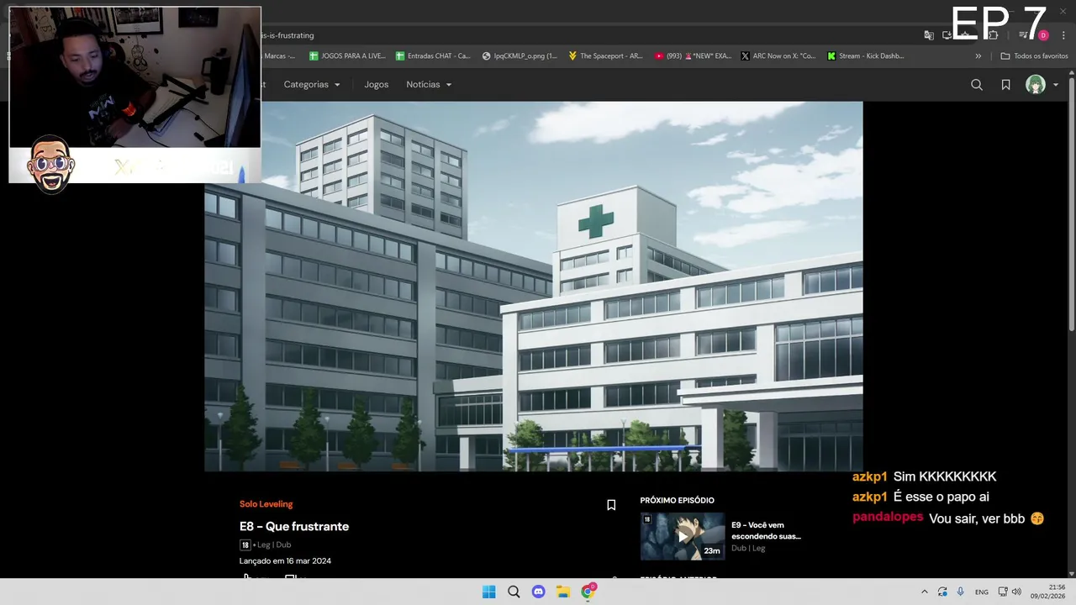Viewport: 1076px width, 605px height.
Task: Open the Jogos menu item
Action: pos(377,85)
